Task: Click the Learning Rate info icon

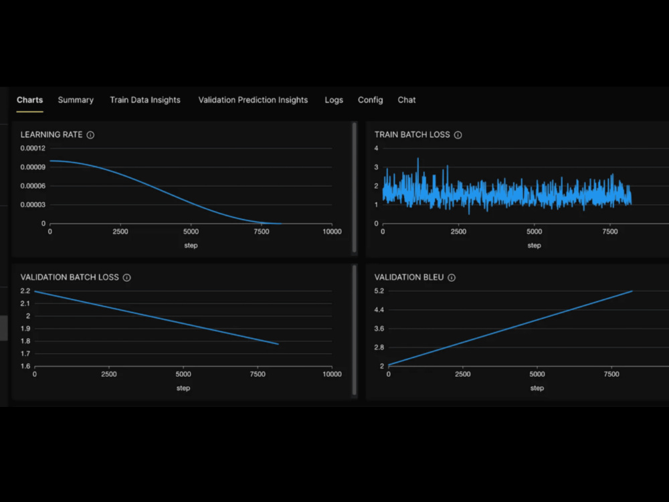Action: click(x=90, y=135)
